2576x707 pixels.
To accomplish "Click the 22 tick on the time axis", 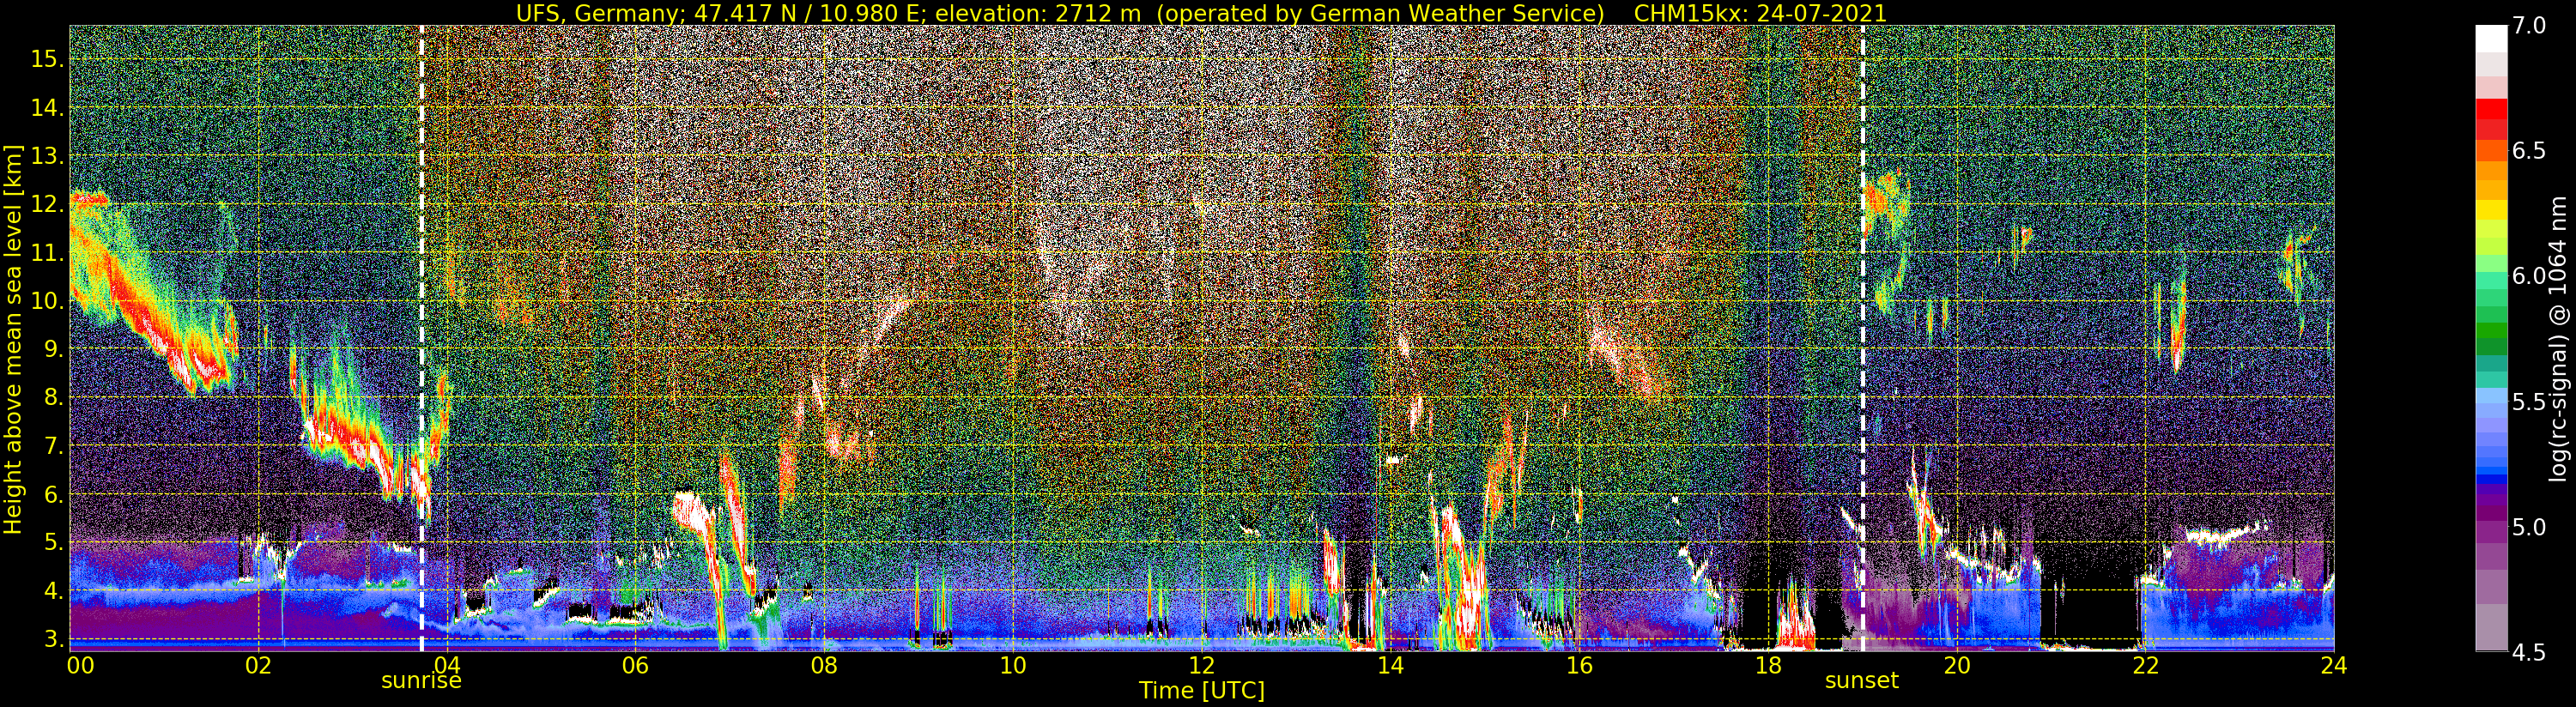I will 2145,665.
